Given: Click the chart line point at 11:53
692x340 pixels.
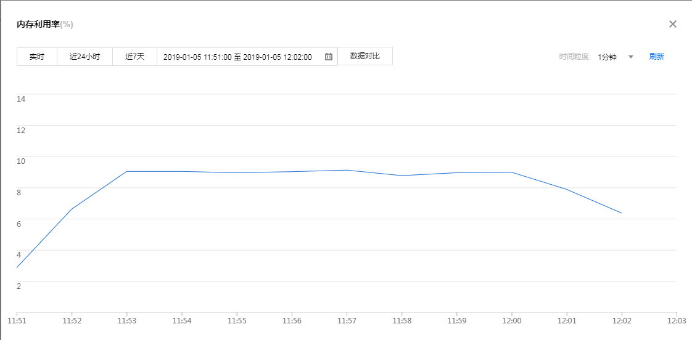Looking at the screenshot, I should 126,171.
